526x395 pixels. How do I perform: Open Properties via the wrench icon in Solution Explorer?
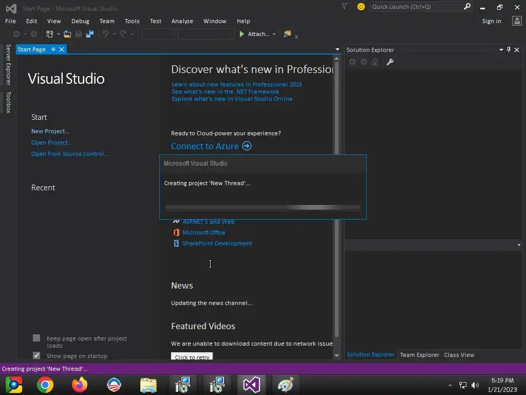390,62
